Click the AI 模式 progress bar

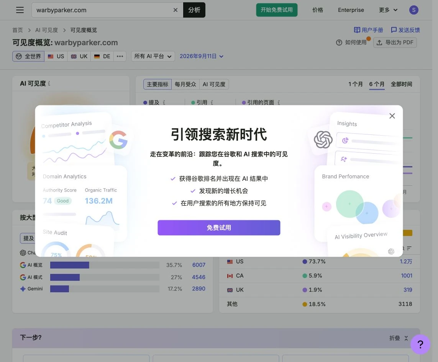(105, 277)
